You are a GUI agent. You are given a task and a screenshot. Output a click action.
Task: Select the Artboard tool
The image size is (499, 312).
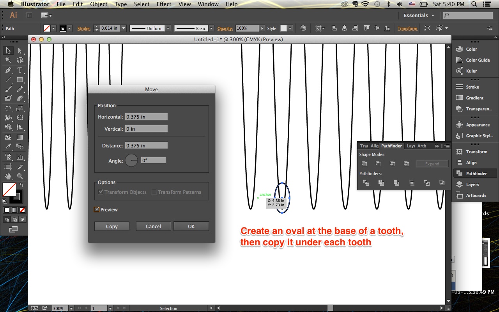point(8,167)
